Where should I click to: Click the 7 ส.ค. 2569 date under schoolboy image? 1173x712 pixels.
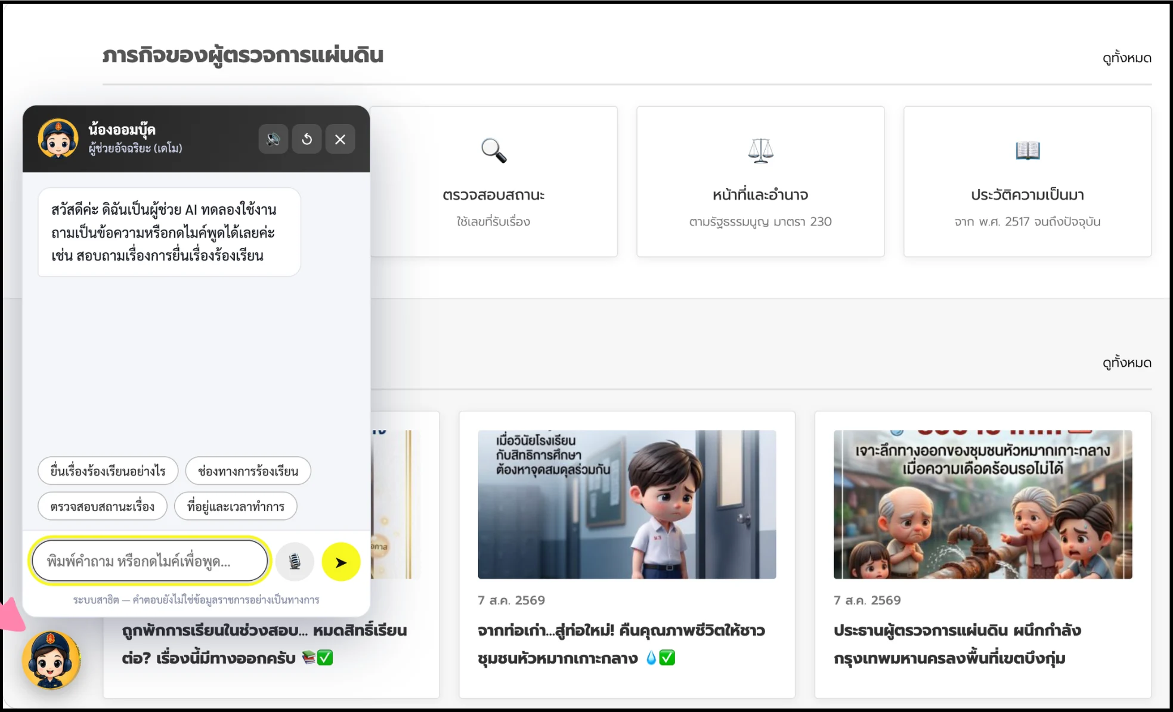click(x=512, y=600)
